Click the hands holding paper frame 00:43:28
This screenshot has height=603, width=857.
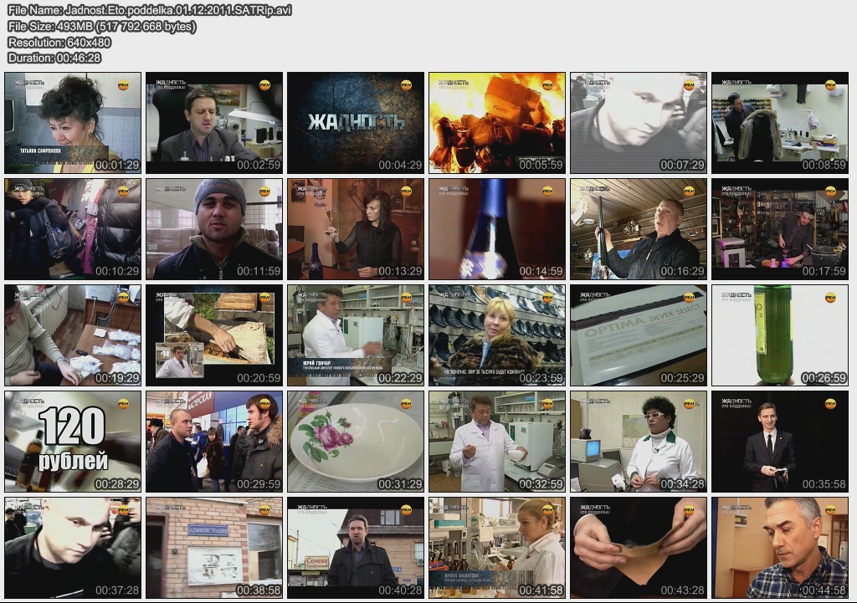pyautogui.click(x=639, y=548)
